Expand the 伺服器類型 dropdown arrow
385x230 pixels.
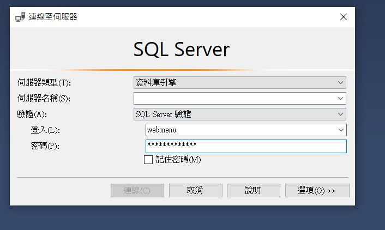pyautogui.click(x=340, y=82)
